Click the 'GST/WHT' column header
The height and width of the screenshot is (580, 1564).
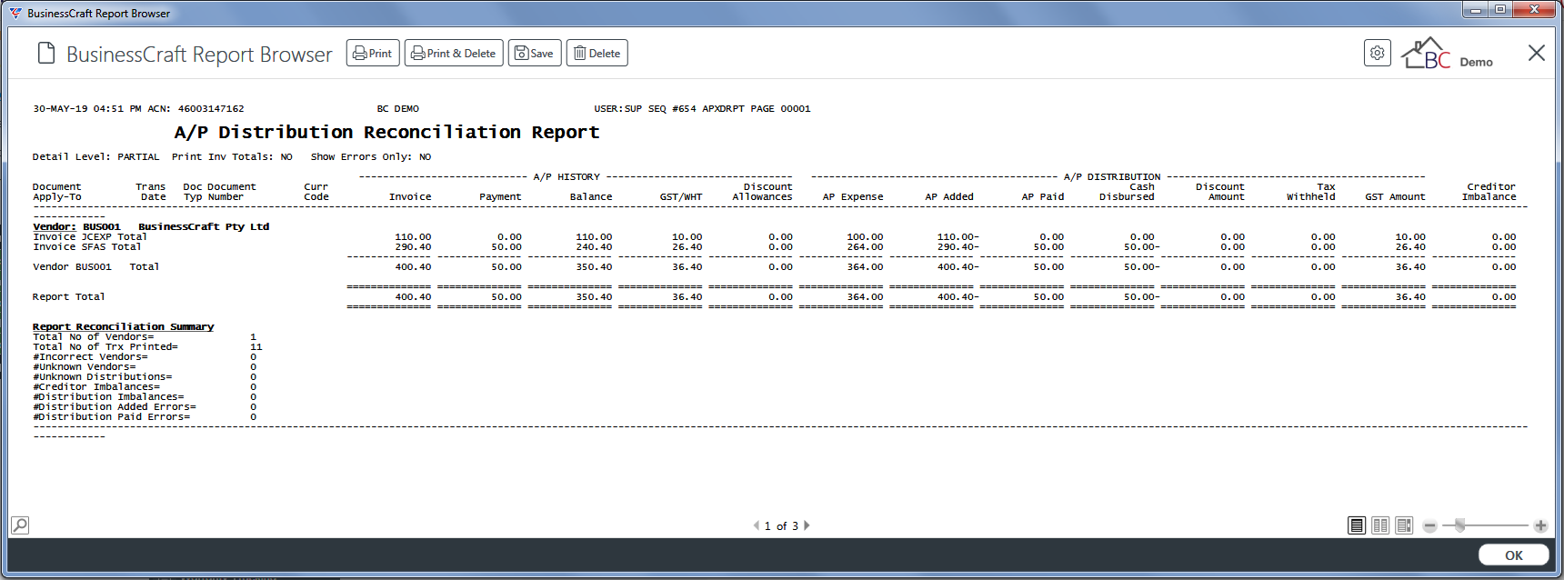(x=681, y=196)
